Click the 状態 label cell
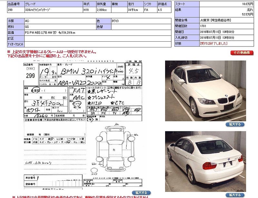The width and height of the screenshot is (258, 198). pyautogui.click(x=187, y=44)
